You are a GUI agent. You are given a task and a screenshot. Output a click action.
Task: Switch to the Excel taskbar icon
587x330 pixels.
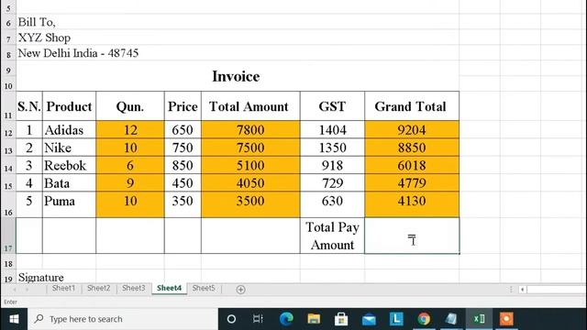(x=479, y=319)
